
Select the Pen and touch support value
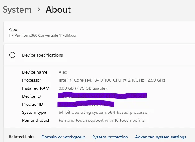(102, 120)
